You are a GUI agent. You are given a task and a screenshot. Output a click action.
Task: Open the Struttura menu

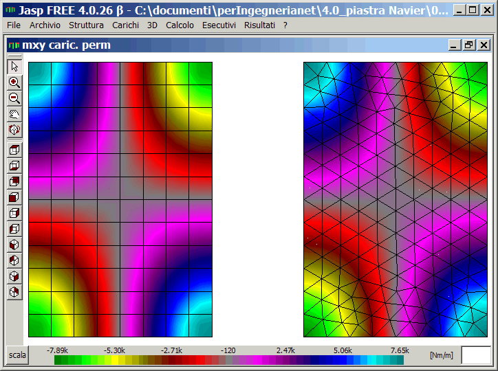[87, 25]
